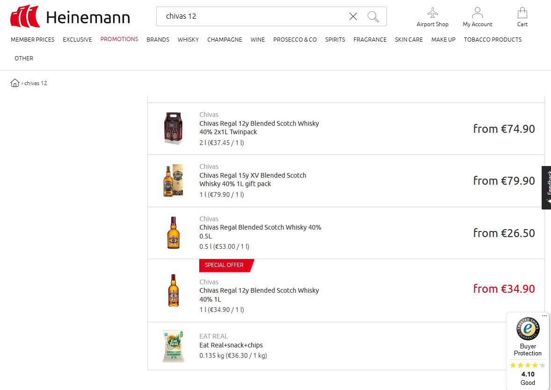Open Eat Real chips bag thumbnail

(173, 346)
